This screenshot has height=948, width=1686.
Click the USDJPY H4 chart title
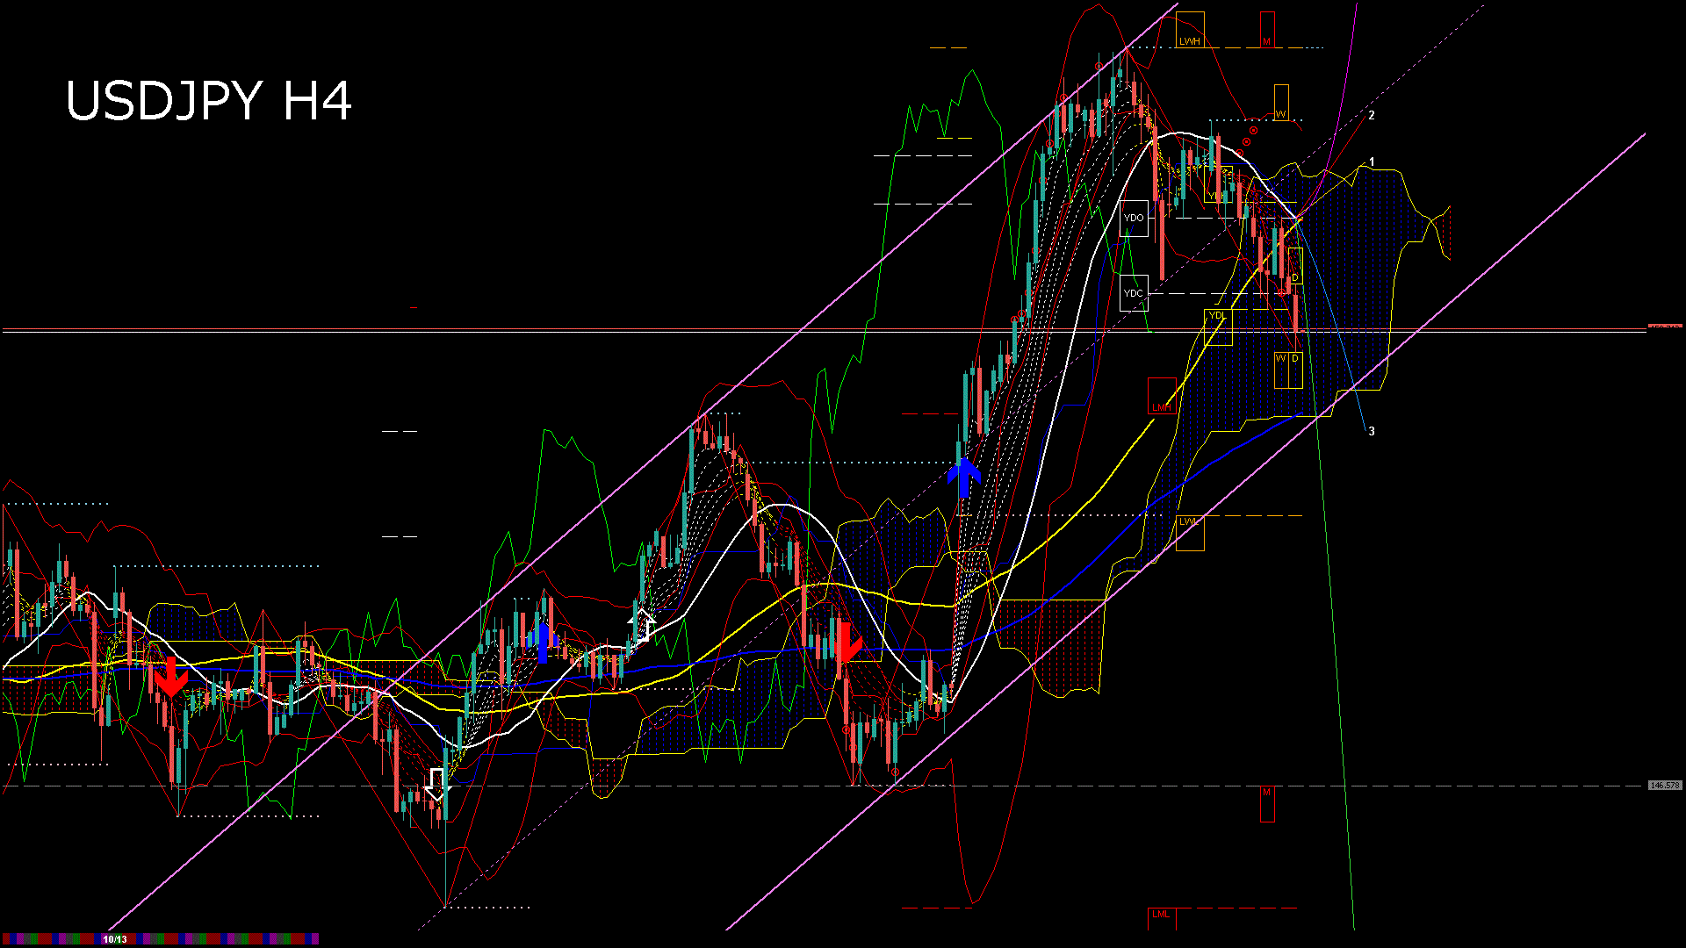coord(209,101)
